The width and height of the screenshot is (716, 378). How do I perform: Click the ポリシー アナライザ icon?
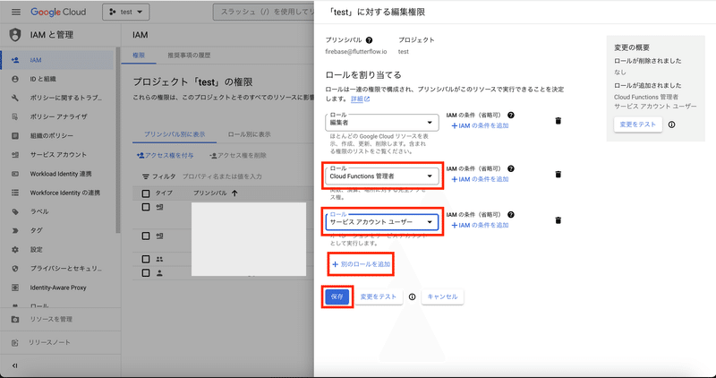[15, 116]
